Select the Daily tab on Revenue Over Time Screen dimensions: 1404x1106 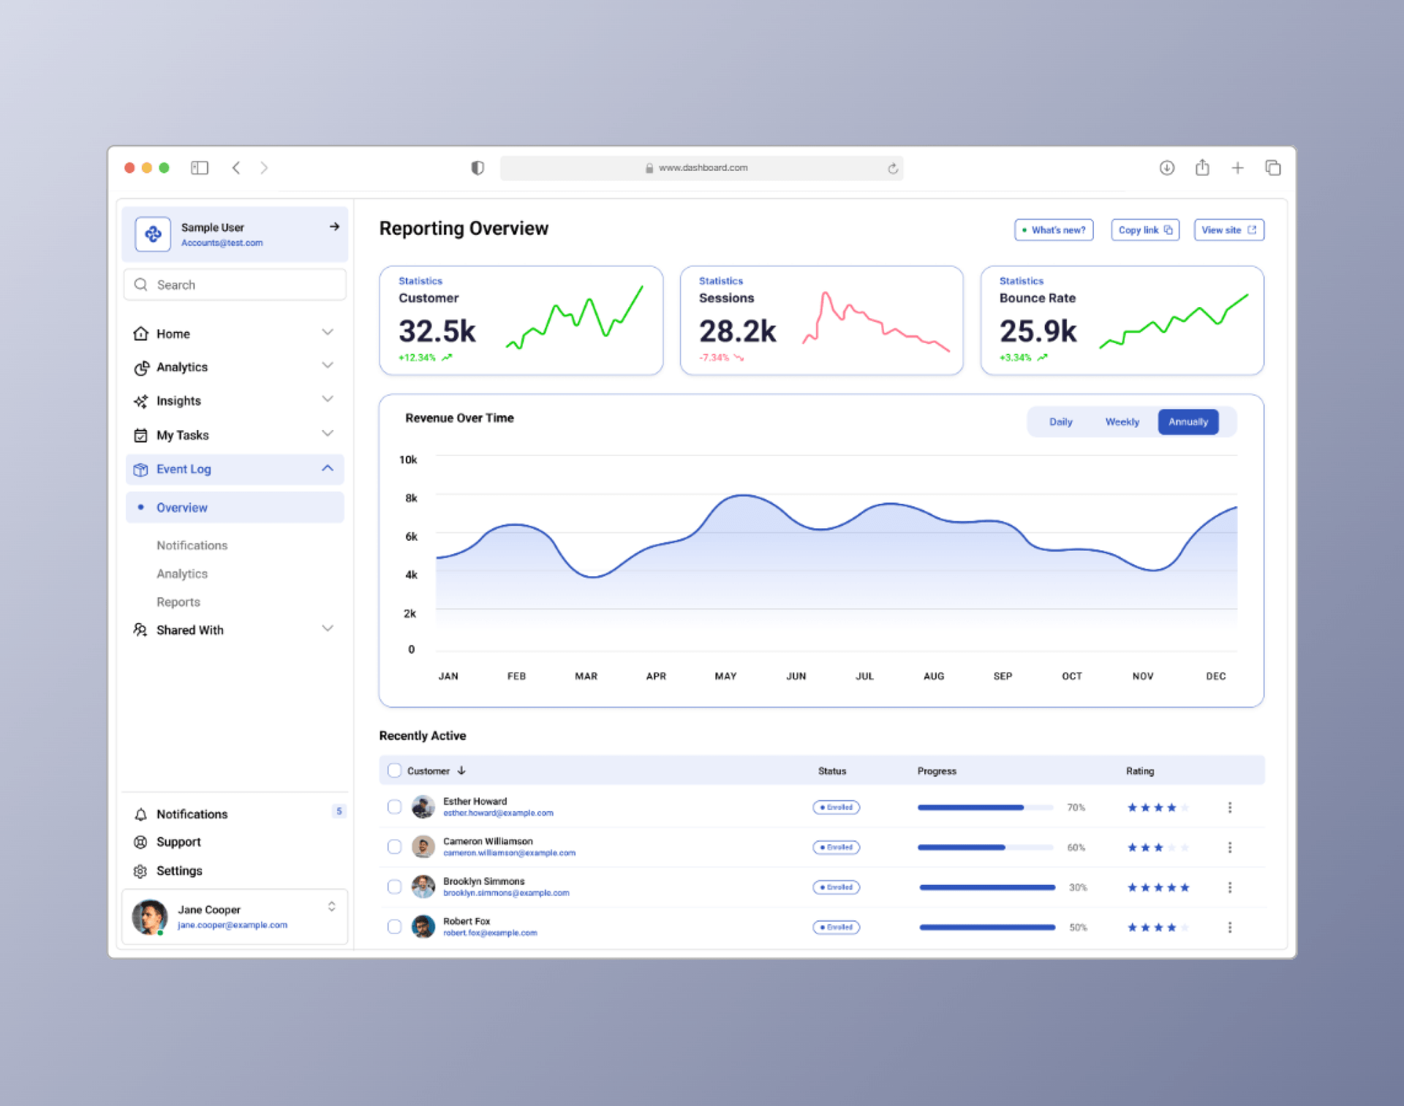(x=1060, y=421)
